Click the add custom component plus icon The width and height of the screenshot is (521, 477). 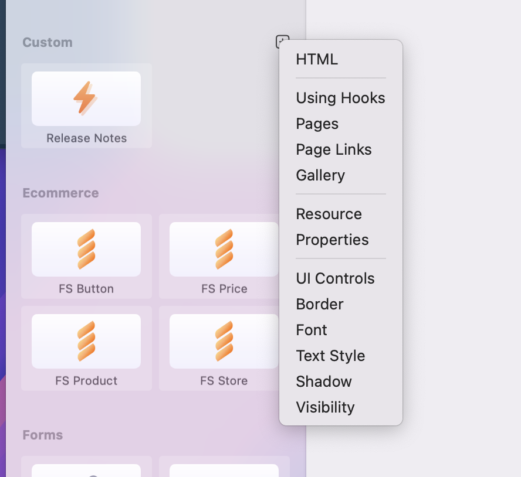tap(282, 41)
